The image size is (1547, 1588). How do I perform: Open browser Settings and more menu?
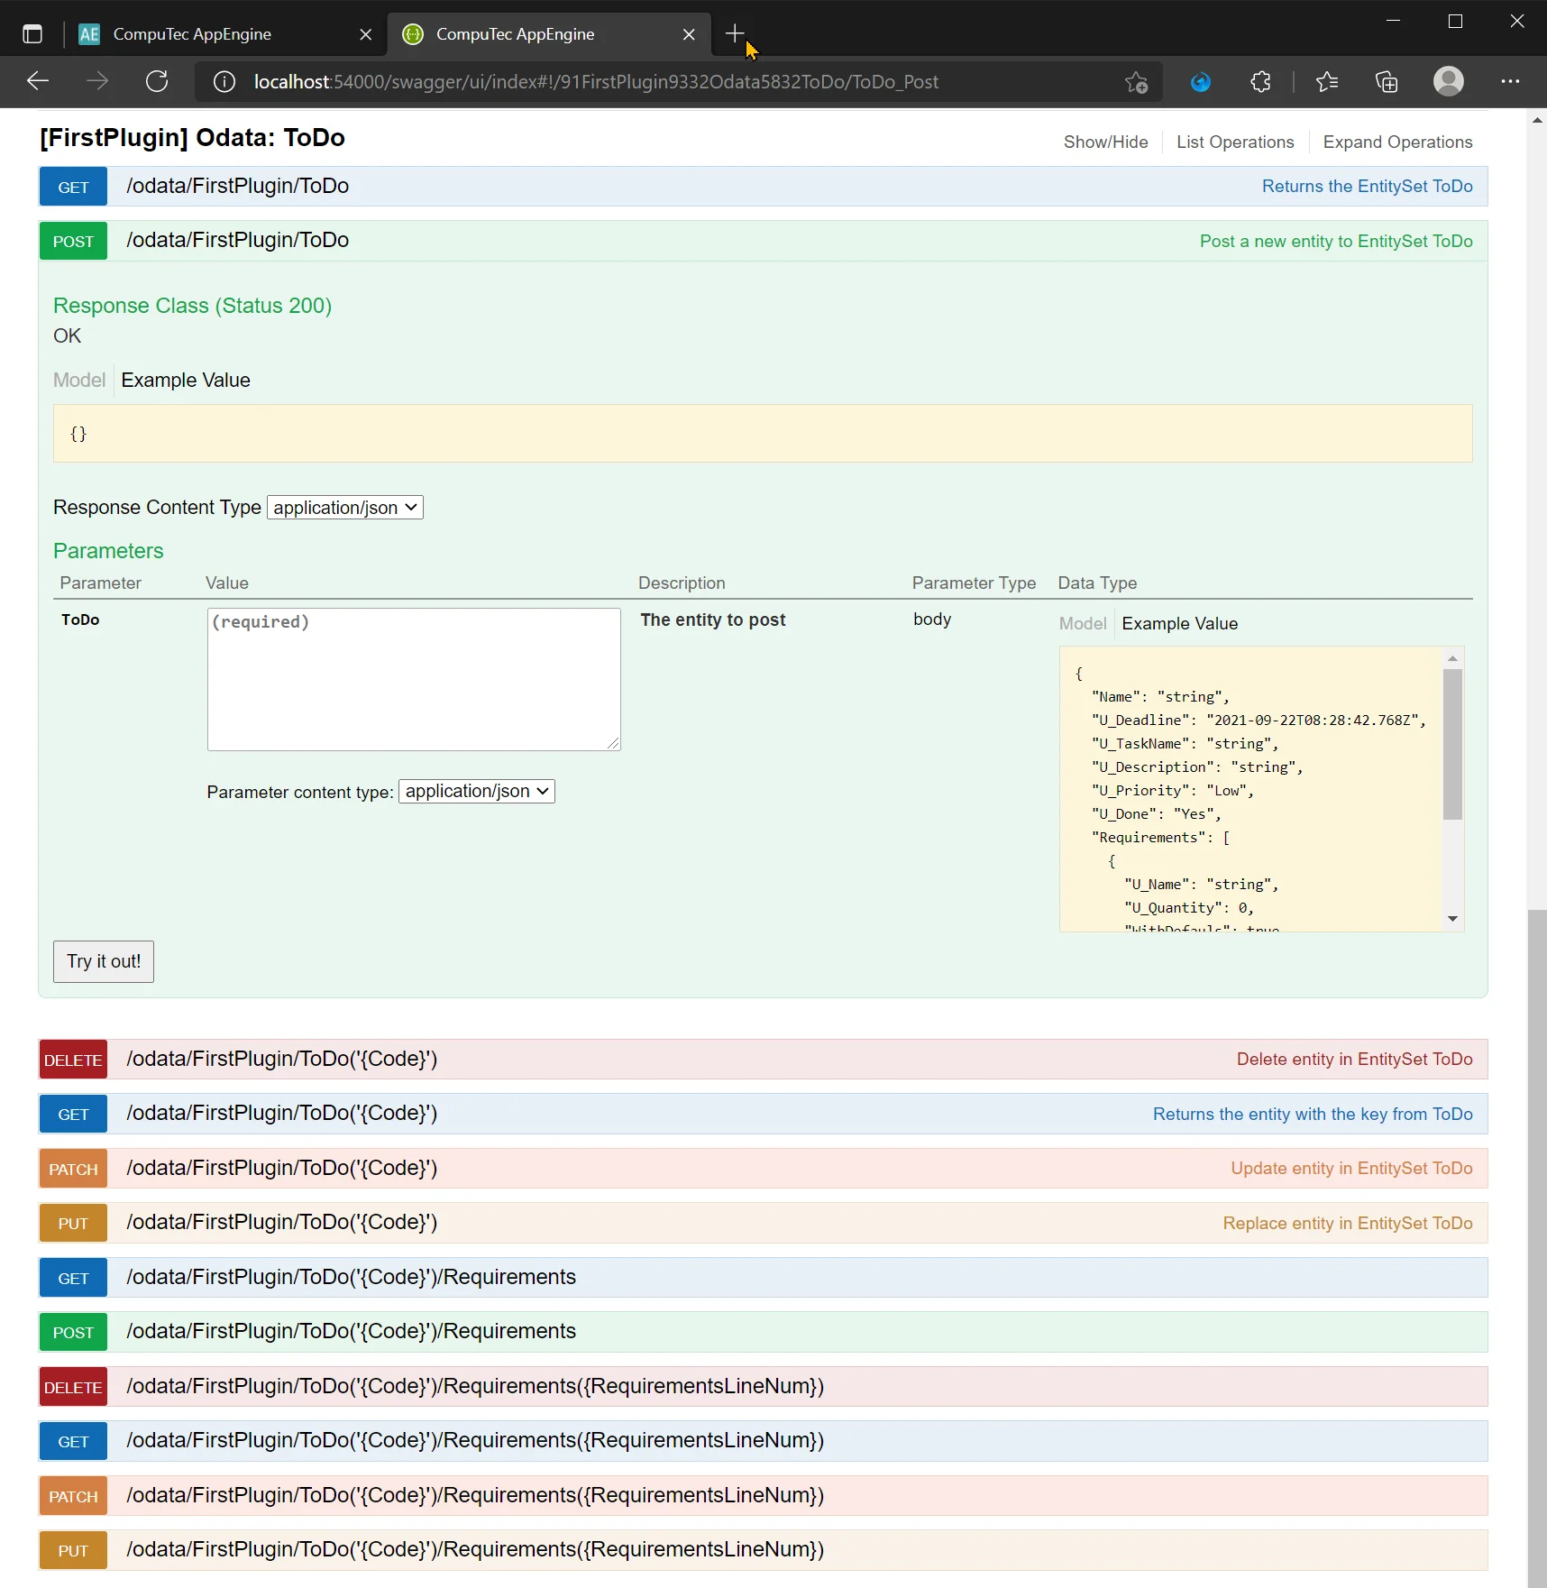click(x=1510, y=82)
